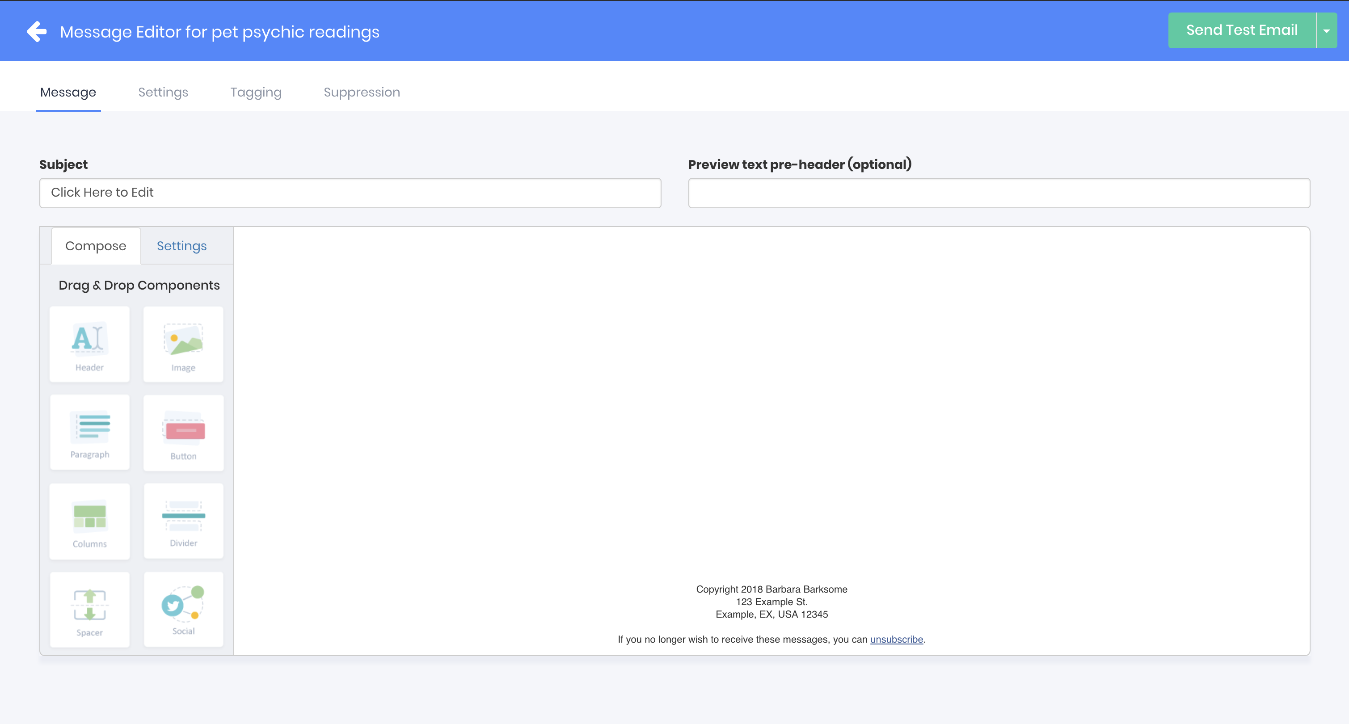Select the Spacer component icon

pyautogui.click(x=89, y=609)
